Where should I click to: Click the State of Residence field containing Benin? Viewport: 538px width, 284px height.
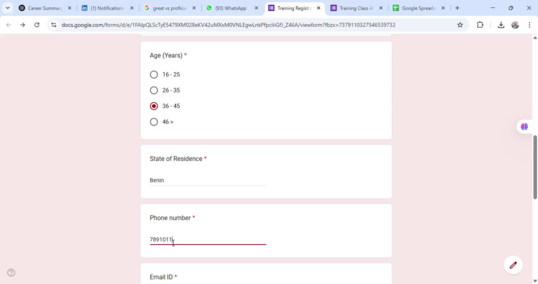tap(208, 180)
